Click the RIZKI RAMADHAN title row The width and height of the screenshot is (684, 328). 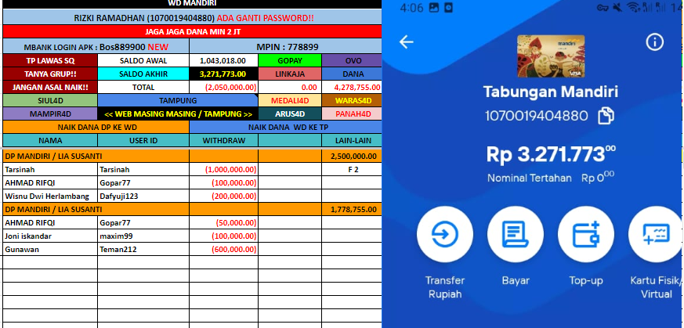[193, 18]
